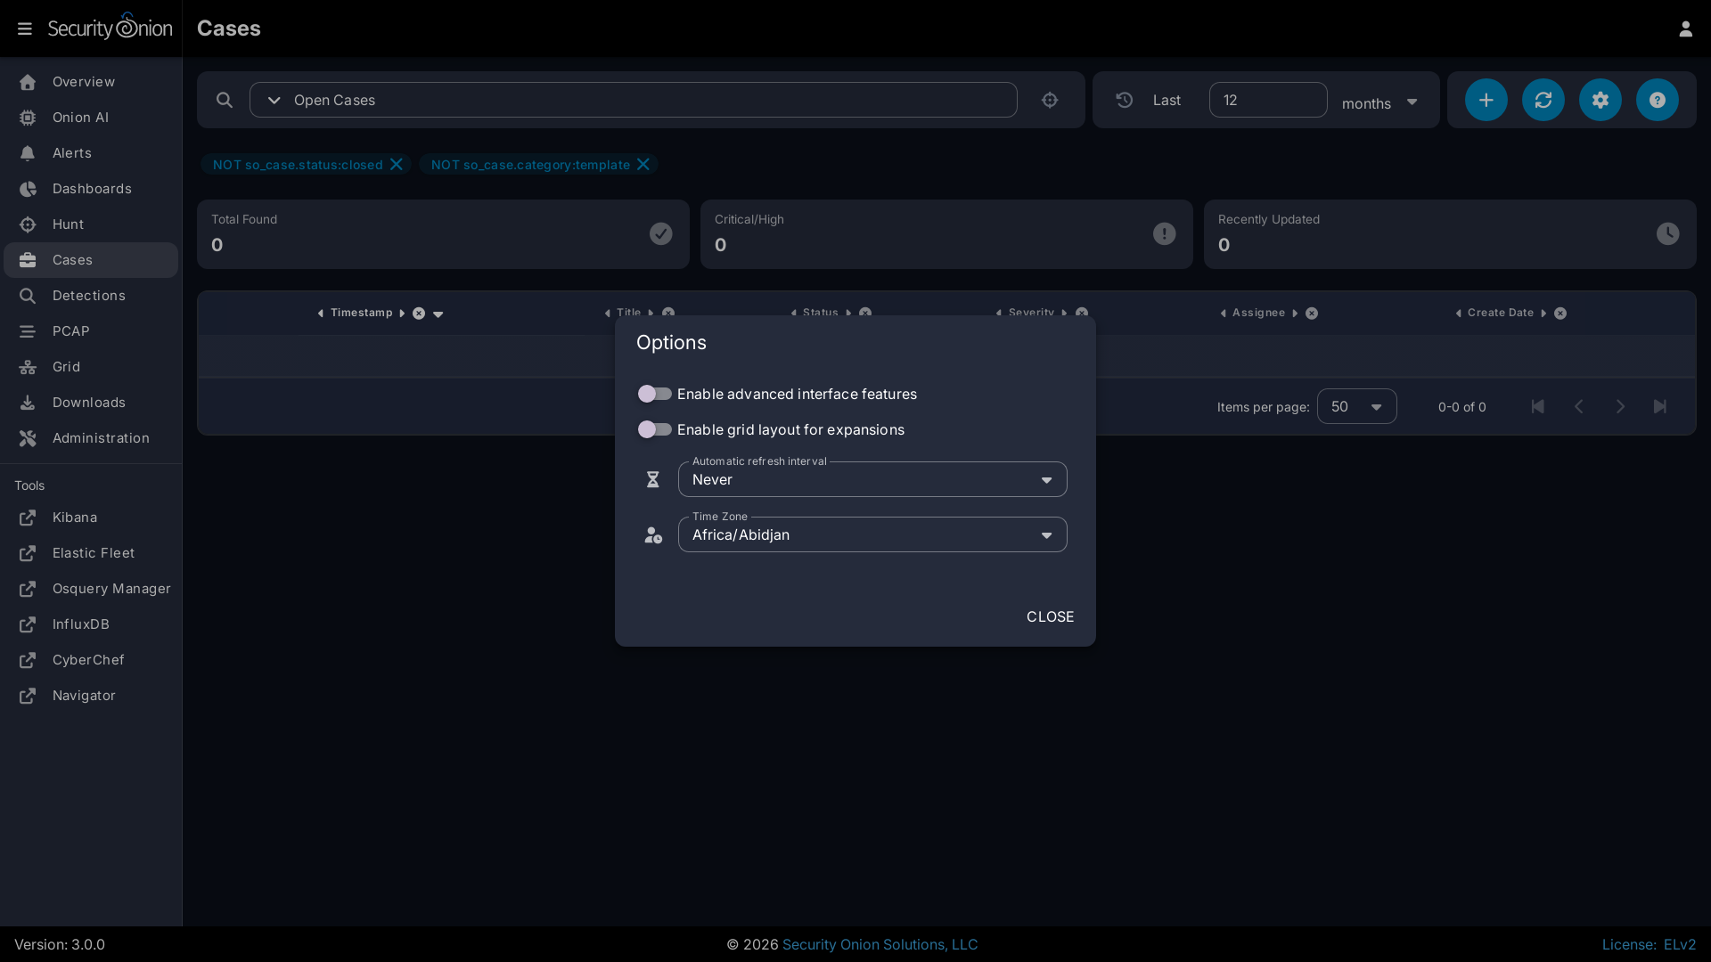Open the user account icon
The width and height of the screenshot is (1711, 962).
coord(1685,29)
